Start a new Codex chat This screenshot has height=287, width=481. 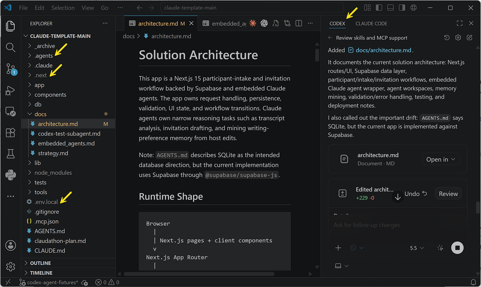tap(469, 38)
